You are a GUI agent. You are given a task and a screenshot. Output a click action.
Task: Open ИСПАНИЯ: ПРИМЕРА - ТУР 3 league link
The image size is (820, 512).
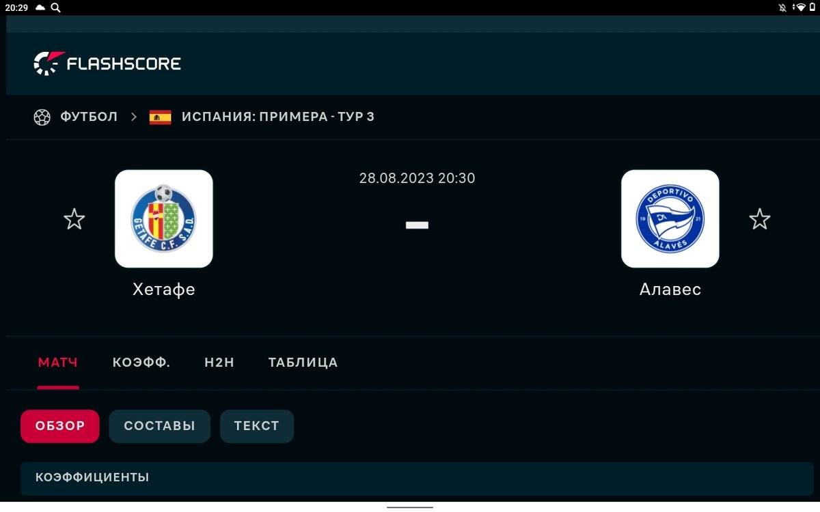pos(278,117)
